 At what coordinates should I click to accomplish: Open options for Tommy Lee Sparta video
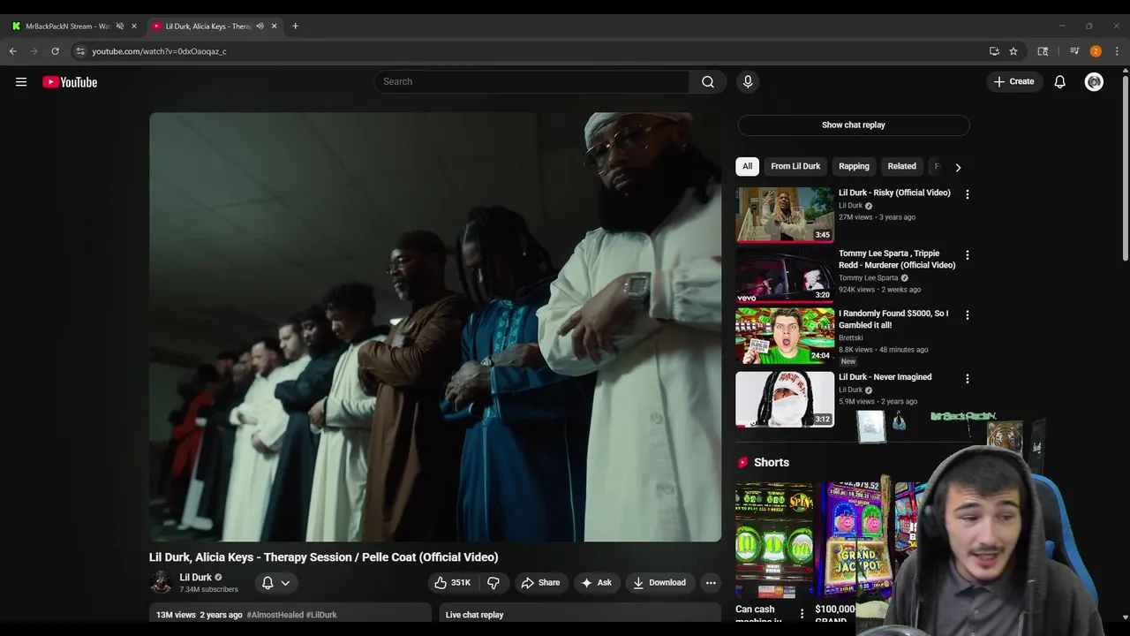[967, 255]
